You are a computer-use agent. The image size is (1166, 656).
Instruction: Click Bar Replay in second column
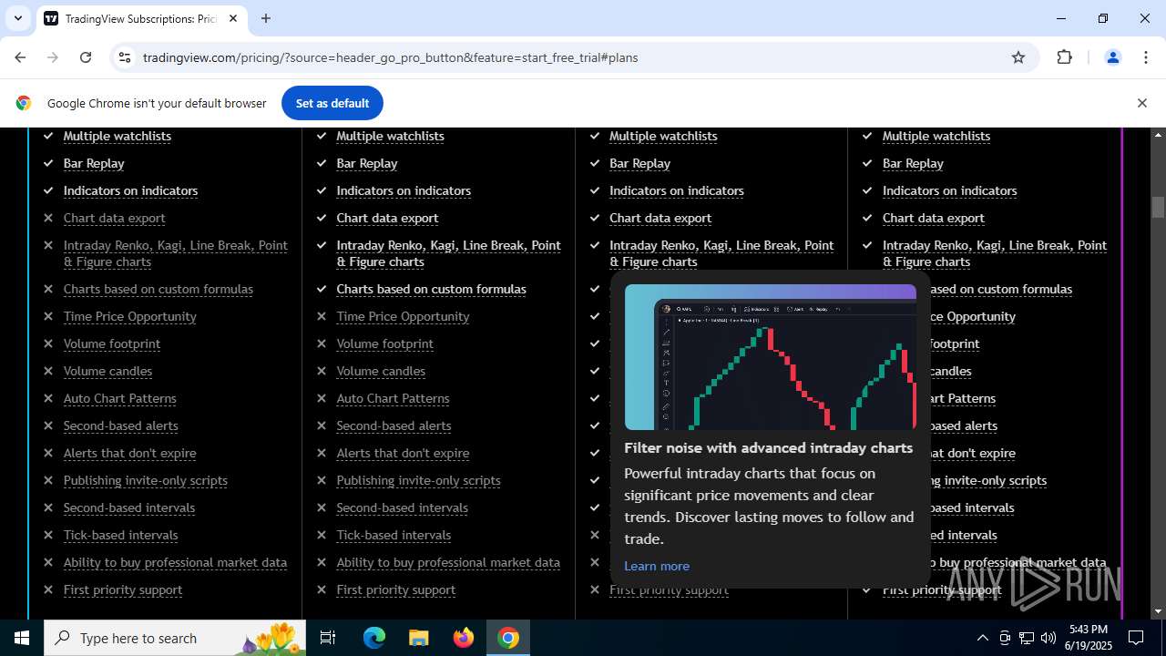tap(366, 163)
